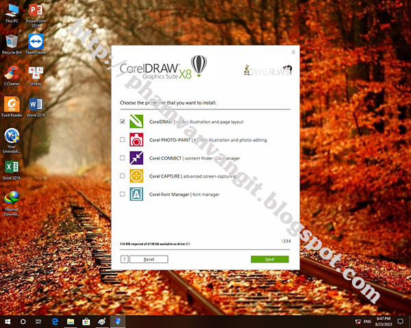Close the CorelDRAW installer dialog
Image resolution: width=411 pixels, height=328 pixels.
(294, 53)
